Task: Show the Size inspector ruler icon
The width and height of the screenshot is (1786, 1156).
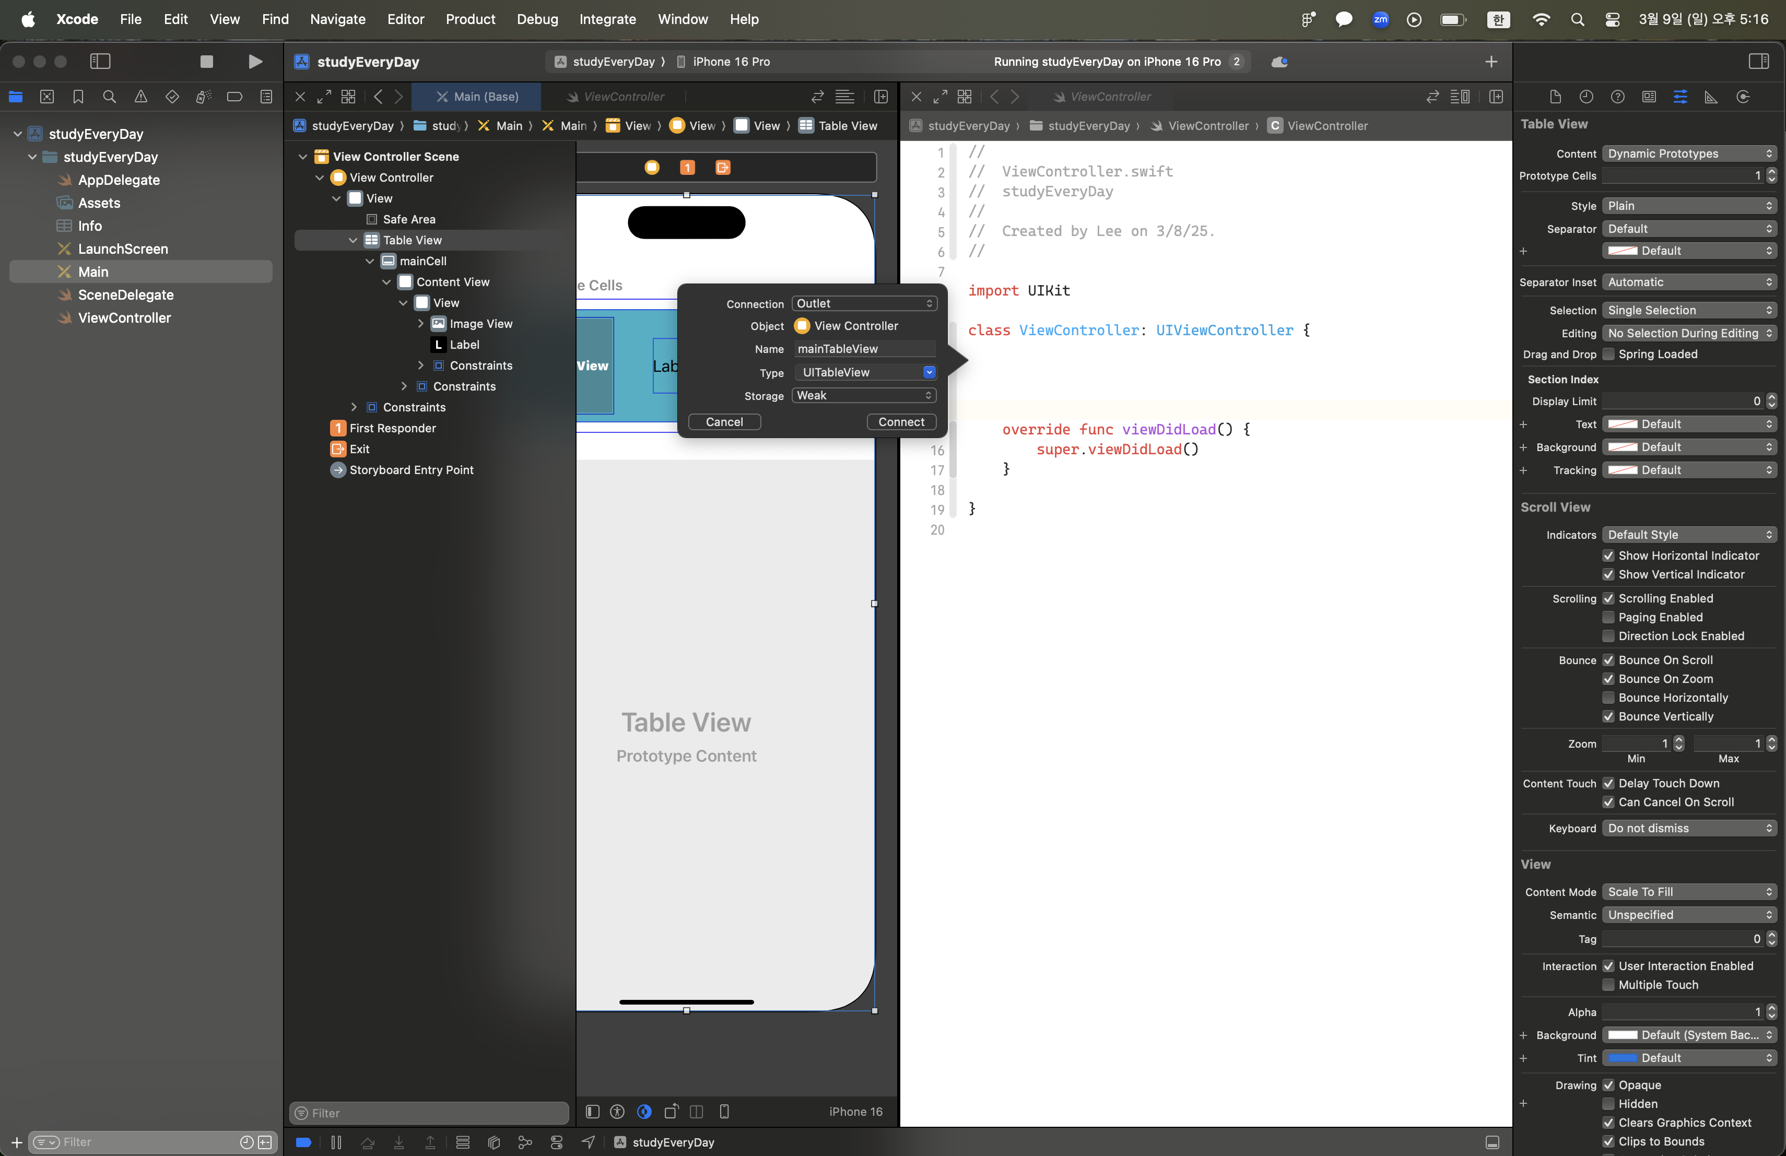Action: (1711, 97)
